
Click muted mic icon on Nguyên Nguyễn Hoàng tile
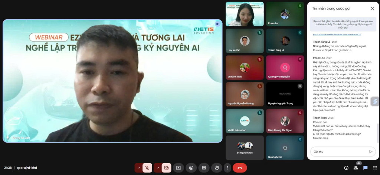click(x=259, y=86)
